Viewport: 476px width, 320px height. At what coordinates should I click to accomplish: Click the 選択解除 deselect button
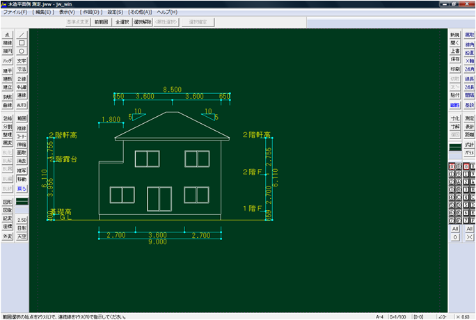click(143, 22)
